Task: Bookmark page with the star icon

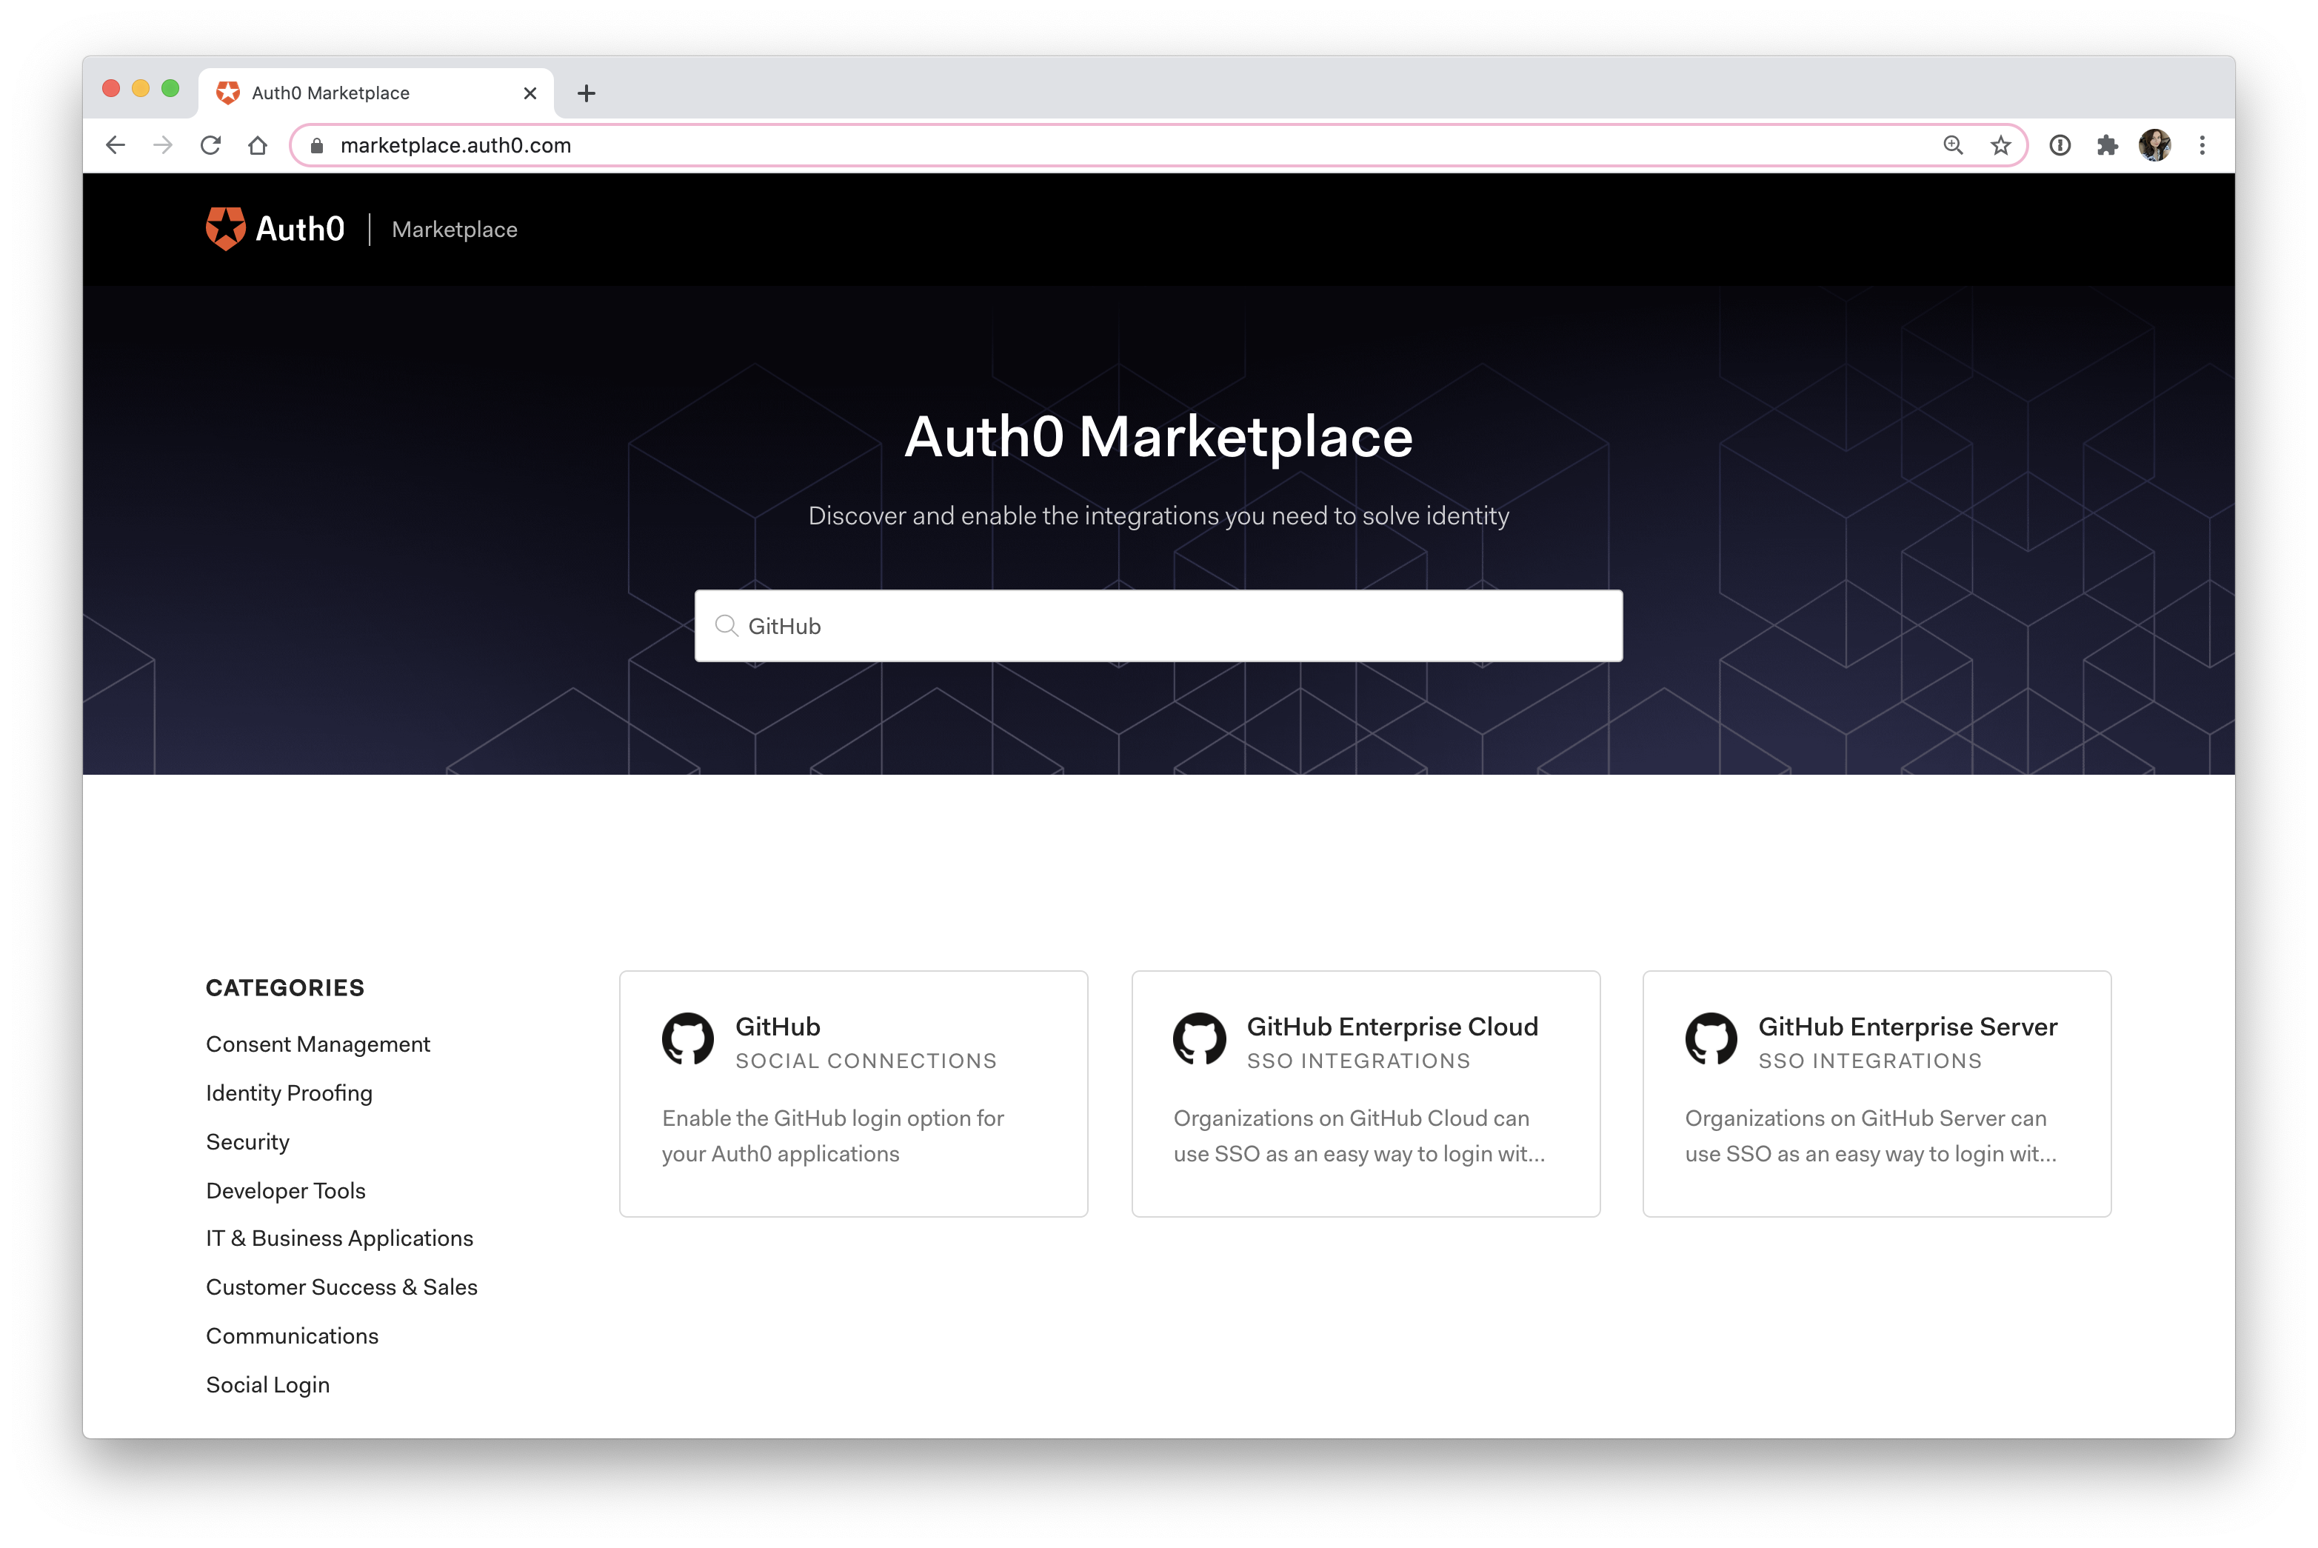Action: (2001, 146)
